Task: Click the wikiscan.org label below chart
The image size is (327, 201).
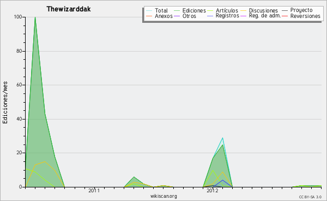Action: pos(163,196)
